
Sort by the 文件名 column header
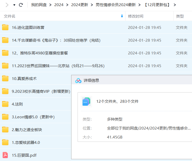(10, 16)
